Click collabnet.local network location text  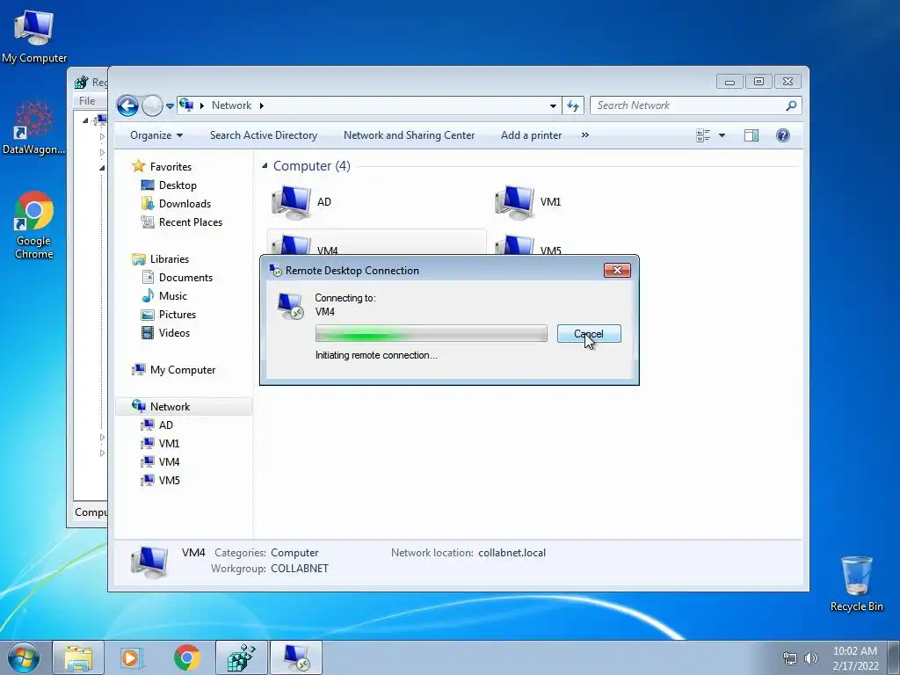[x=512, y=553]
